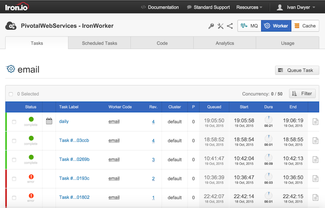Open Task #...0269b link
This screenshot has width=325, height=208.
click(x=74, y=159)
